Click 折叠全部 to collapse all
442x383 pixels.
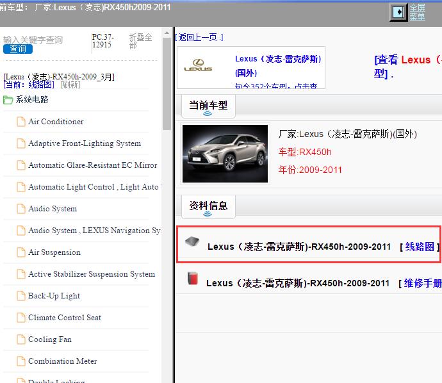[x=140, y=41]
